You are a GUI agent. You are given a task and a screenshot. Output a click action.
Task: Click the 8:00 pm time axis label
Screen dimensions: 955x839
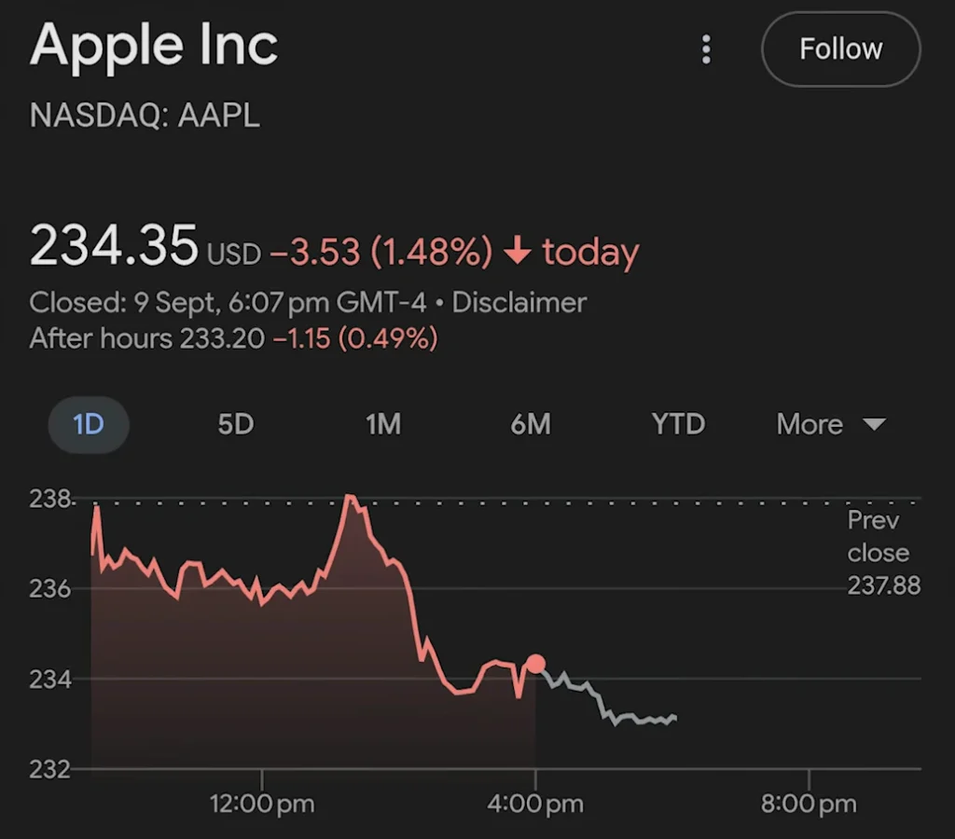[x=808, y=803]
